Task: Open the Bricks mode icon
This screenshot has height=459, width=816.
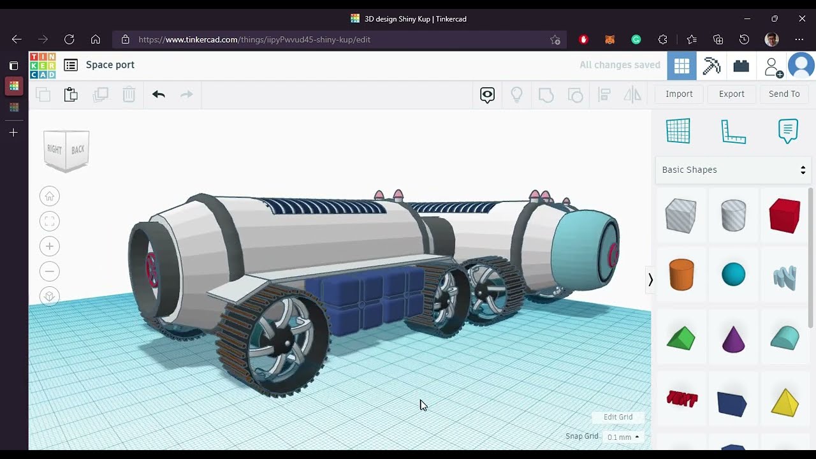Action: tap(741, 66)
